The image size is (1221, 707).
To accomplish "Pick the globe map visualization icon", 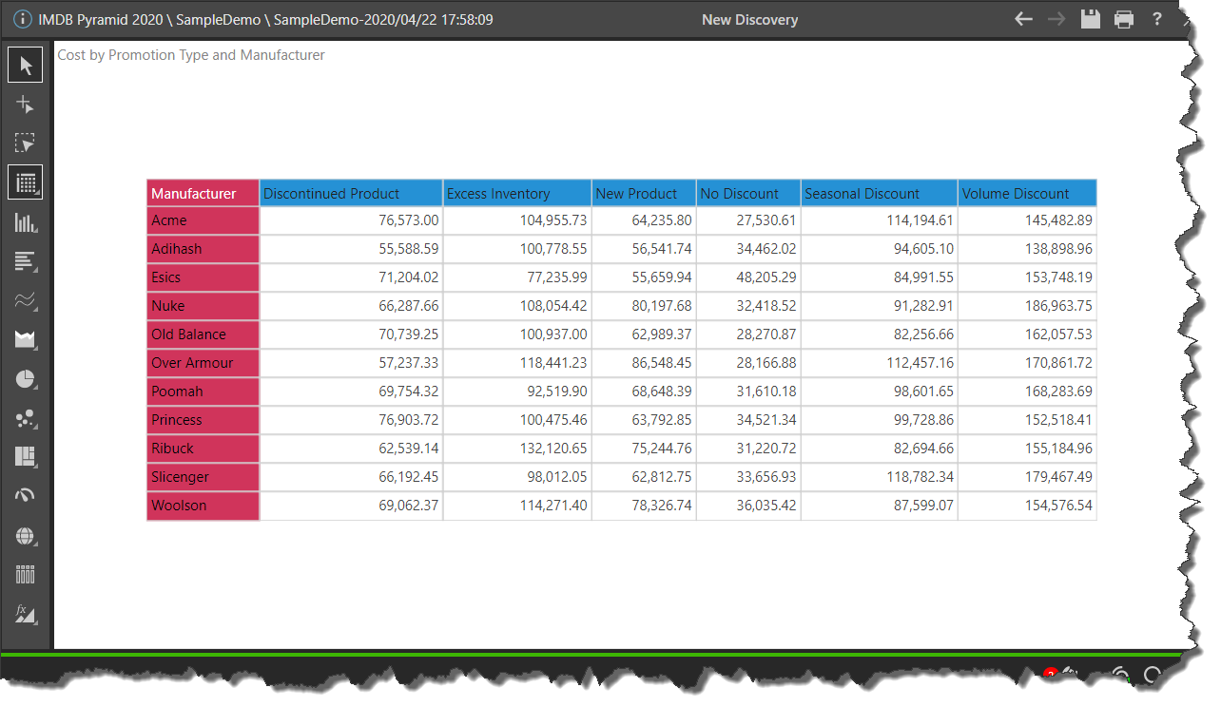I will tap(26, 536).
